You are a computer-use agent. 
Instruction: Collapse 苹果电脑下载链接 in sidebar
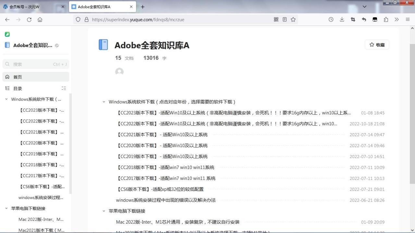click(x=6, y=208)
